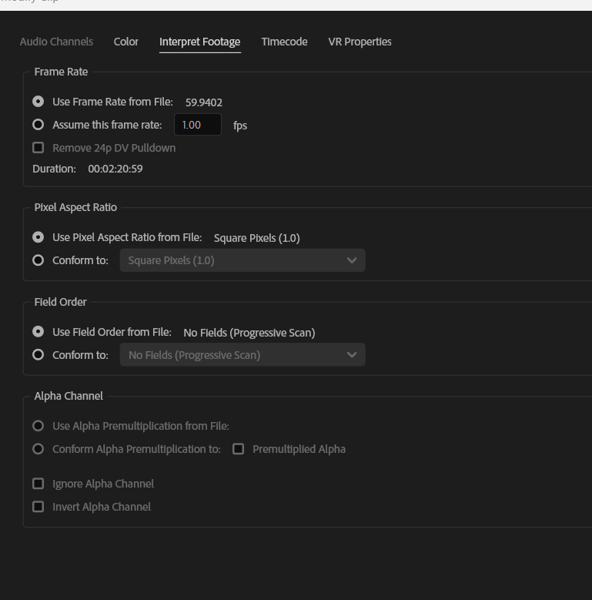Choose Conform to under Field Order
This screenshot has width=592, height=600.
[x=38, y=355]
